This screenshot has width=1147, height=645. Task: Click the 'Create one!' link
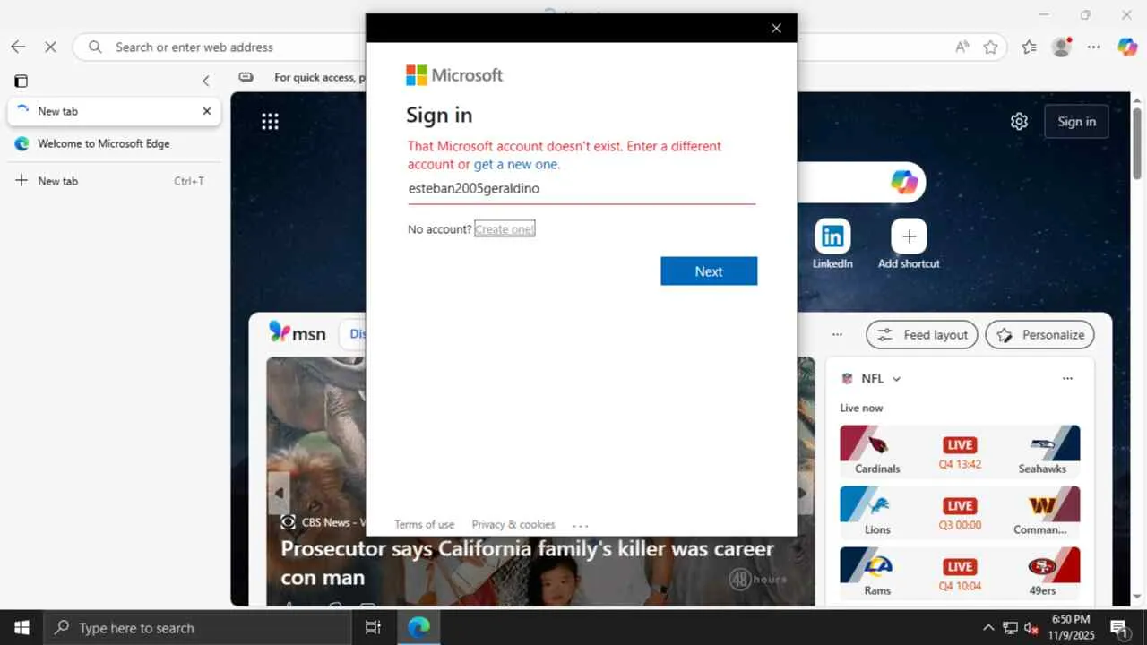(505, 229)
